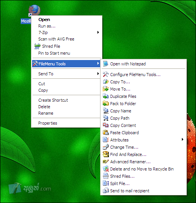Click the Open with Notepad notepad icon
The height and width of the screenshot is (203, 196).
coord(105,64)
